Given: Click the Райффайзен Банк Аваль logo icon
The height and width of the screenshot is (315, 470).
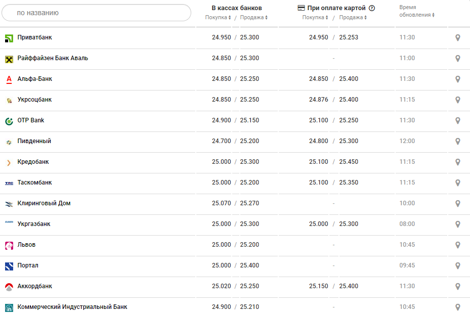Looking at the screenshot, I should (x=9, y=59).
